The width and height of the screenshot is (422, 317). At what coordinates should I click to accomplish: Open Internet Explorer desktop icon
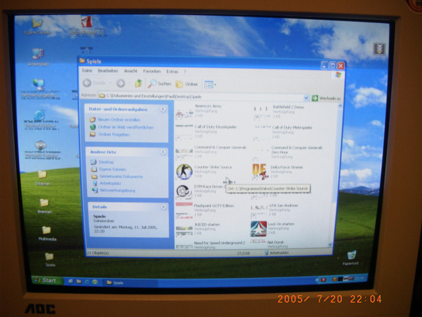coord(40,119)
